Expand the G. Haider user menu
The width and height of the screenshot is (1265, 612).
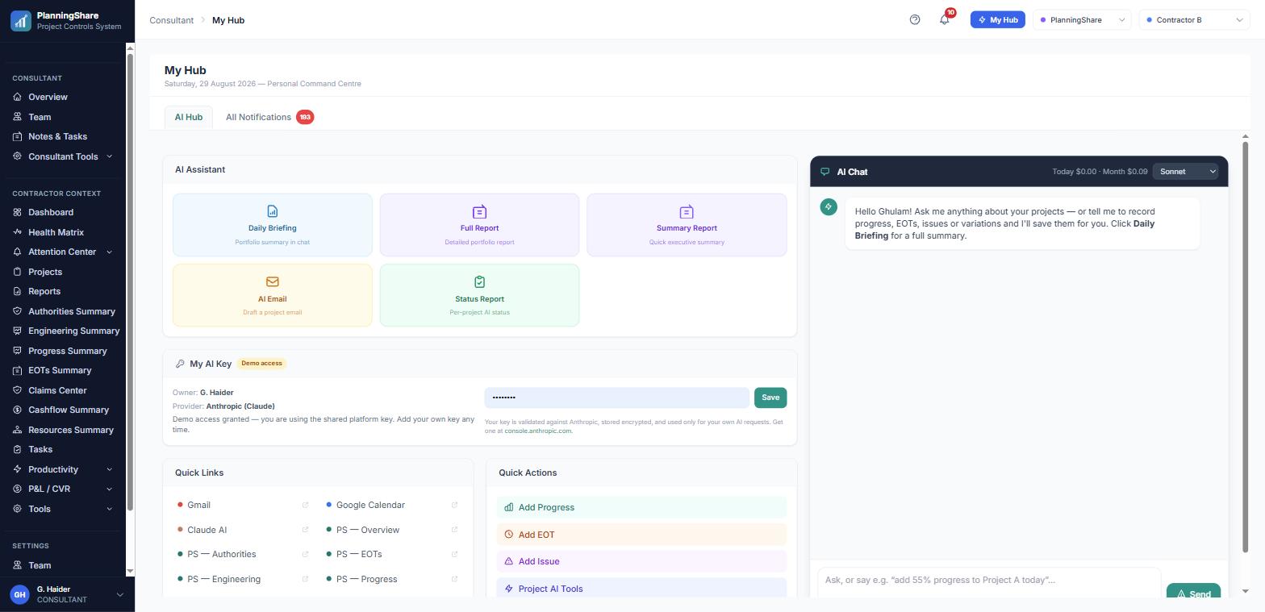point(66,595)
